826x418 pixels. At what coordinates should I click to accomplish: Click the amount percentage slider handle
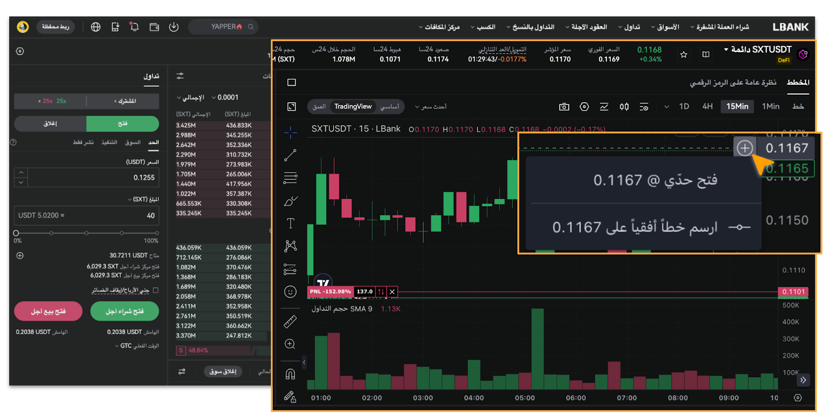[16, 233]
